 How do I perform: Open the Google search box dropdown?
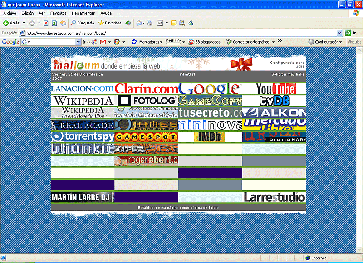[x=78, y=42]
